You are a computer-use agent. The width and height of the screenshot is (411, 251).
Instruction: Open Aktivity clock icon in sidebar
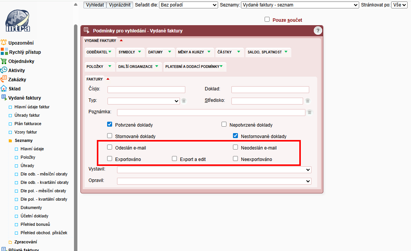pos(4,70)
